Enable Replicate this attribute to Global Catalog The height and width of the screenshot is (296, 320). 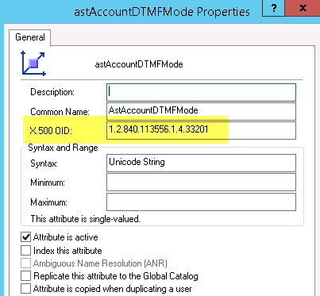click(25, 276)
